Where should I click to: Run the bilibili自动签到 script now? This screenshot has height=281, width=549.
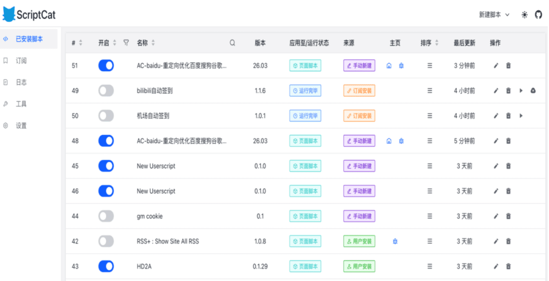(521, 91)
